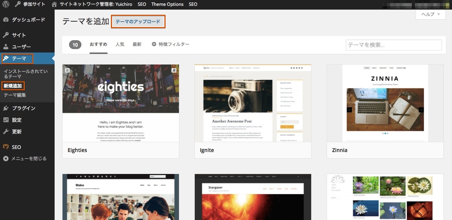Open ダッシュボード from the sidebar
Image resolution: width=452 pixels, height=220 pixels.
pyautogui.click(x=28, y=20)
